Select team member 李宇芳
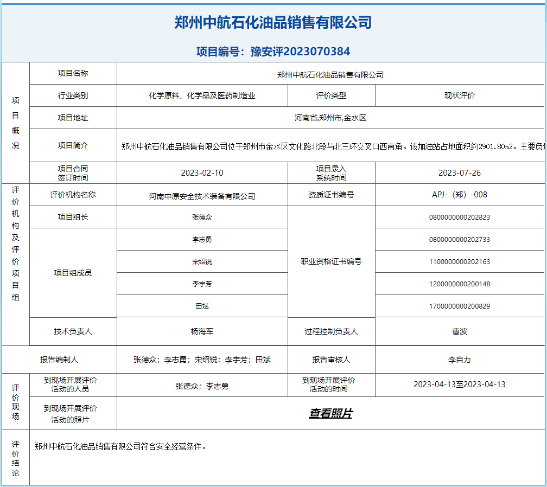Screen dimensions: 547x487 click(202, 284)
